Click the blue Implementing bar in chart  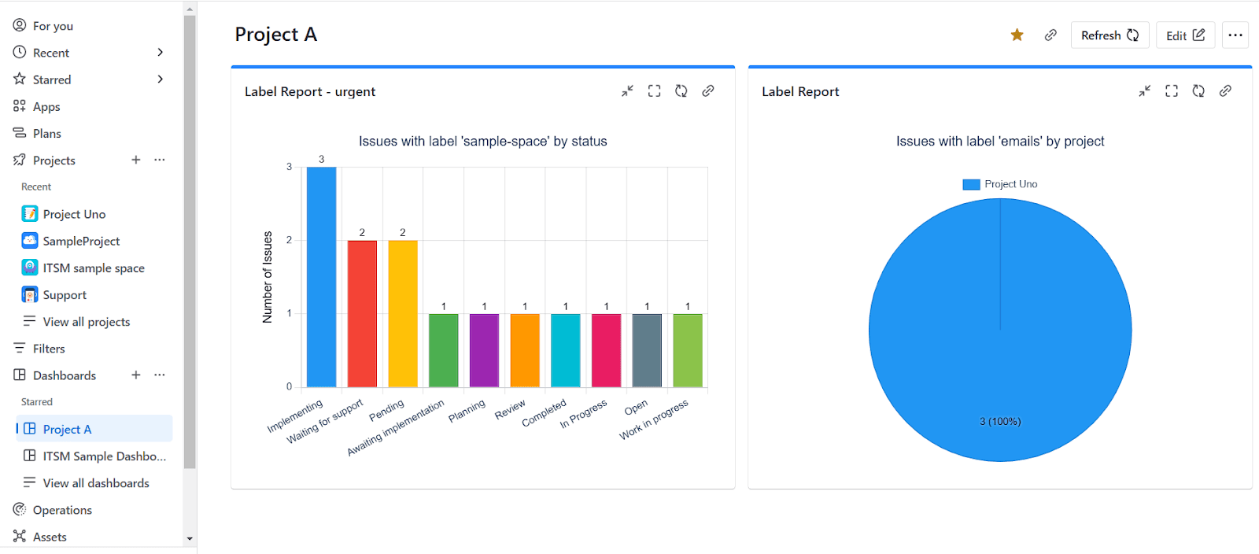click(x=321, y=277)
